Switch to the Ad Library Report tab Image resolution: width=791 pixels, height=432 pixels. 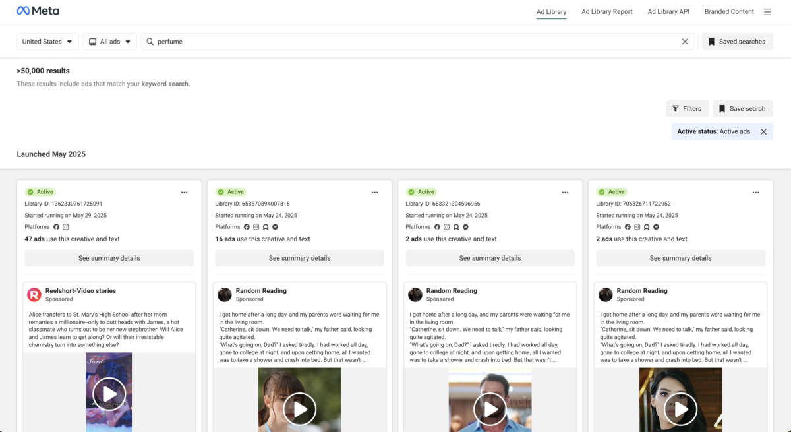click(x=606, y=12)
